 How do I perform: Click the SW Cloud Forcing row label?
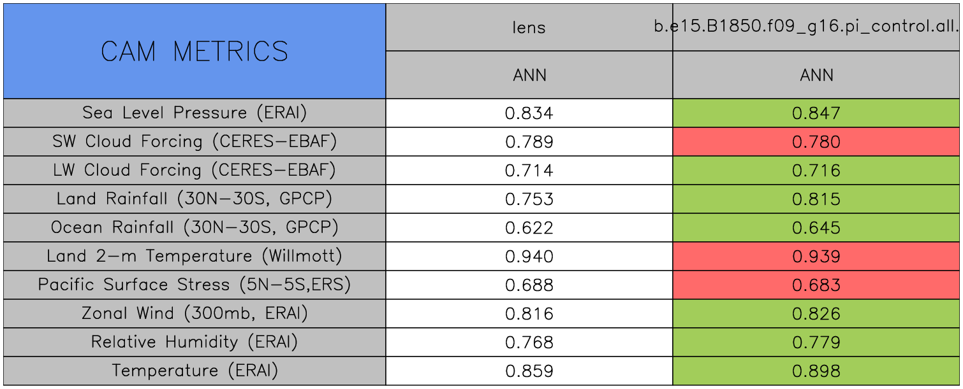[195, 141]
